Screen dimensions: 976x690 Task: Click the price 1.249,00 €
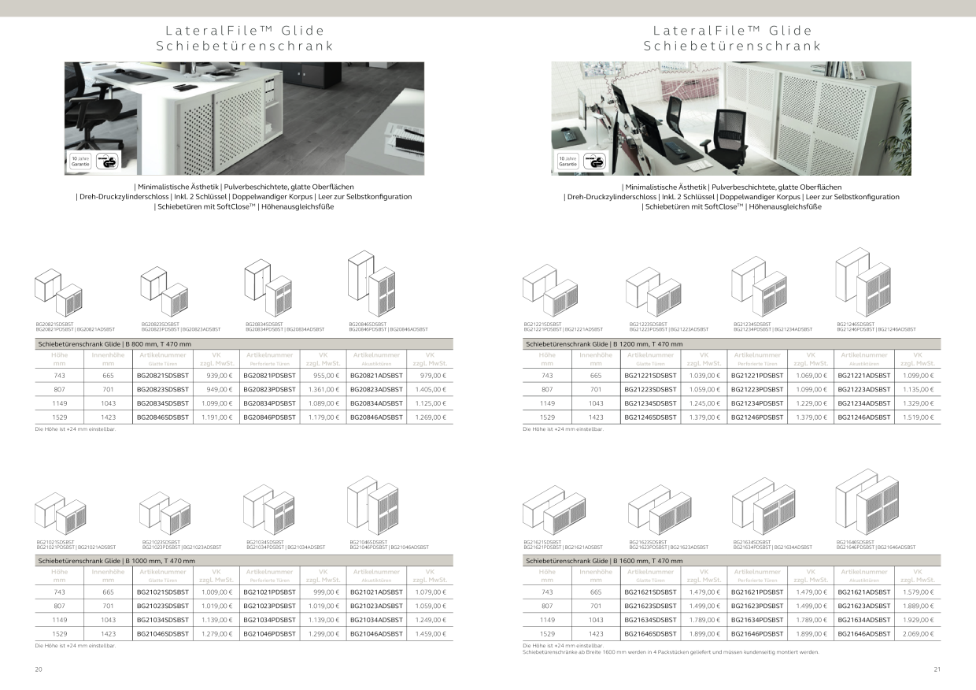[x=431, y=619]
